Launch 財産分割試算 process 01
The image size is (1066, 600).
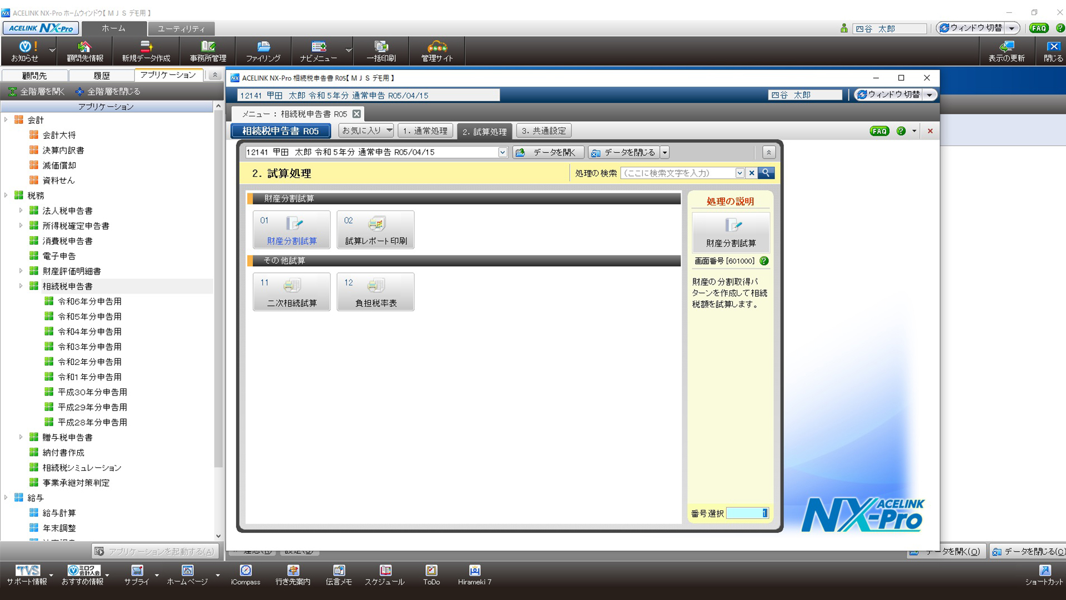(x=291, y=229)
